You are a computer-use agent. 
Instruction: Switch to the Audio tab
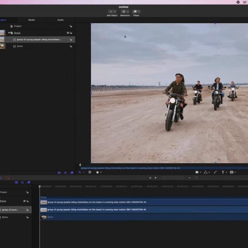[x=60, y=20]
